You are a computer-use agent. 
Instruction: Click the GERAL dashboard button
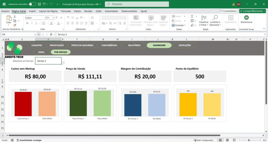(x=41, y=52)
